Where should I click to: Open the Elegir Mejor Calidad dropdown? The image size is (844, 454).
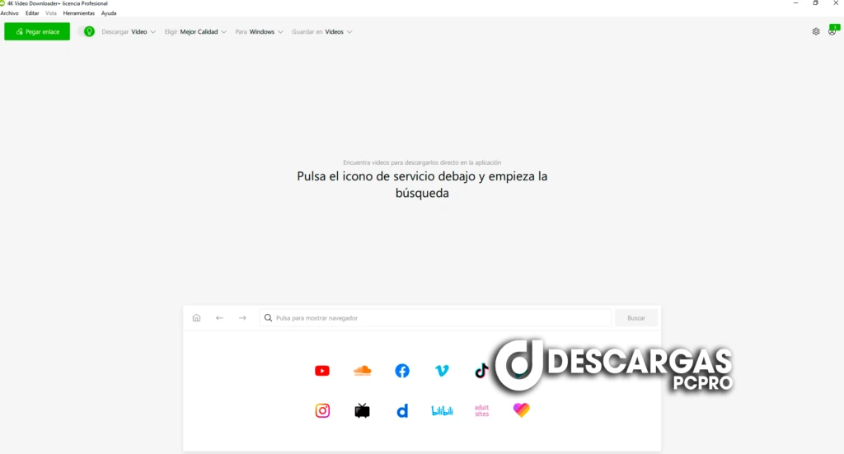[195, 31]
